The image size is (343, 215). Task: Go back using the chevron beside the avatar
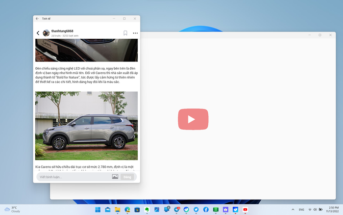[38, 33]
